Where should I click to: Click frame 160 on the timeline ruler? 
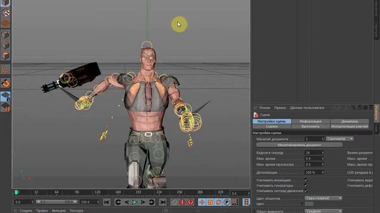[118, 192]
